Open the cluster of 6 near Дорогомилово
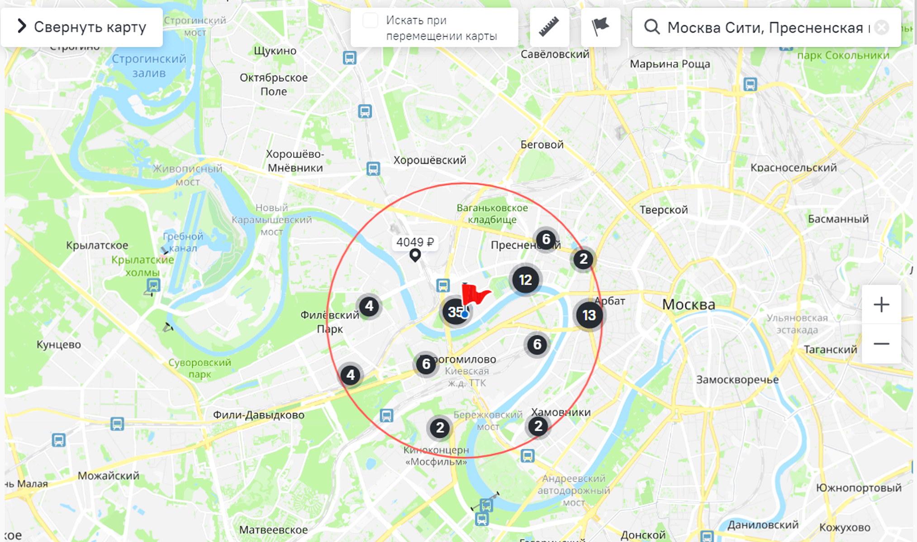Viewport: 917px width, 542px height. coord(426,364)
